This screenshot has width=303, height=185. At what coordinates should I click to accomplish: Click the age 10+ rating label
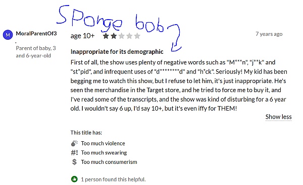82,36
